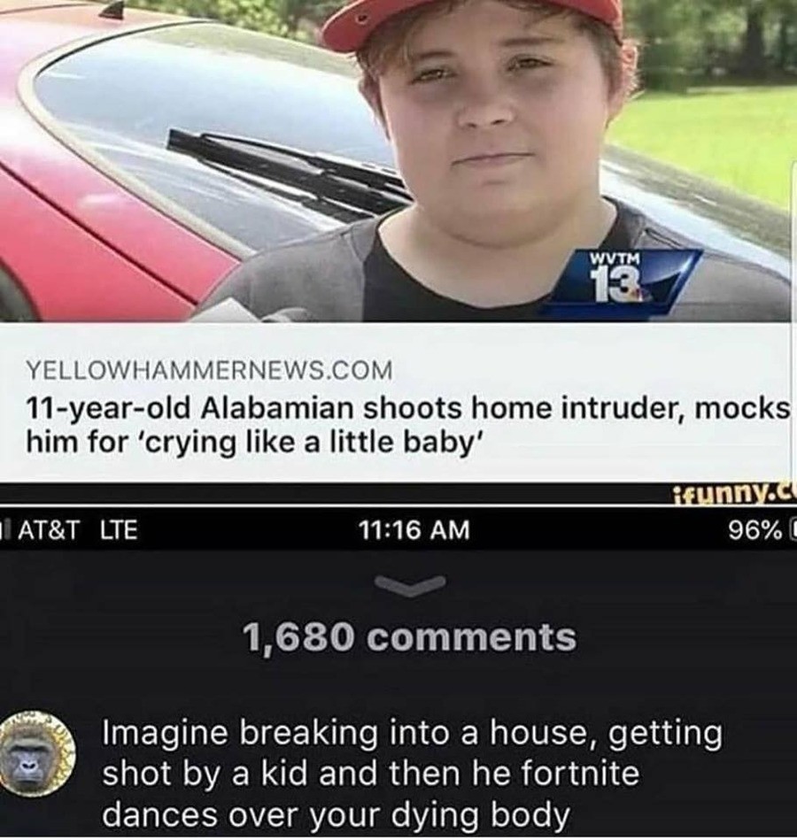Collapse comments with the down chevron
Viewport: 797px width, 840px height.
411,584
